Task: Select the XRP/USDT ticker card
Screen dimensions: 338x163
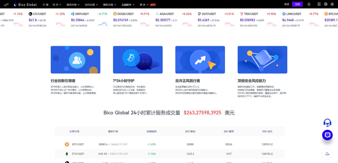Action: coord(90,20)
